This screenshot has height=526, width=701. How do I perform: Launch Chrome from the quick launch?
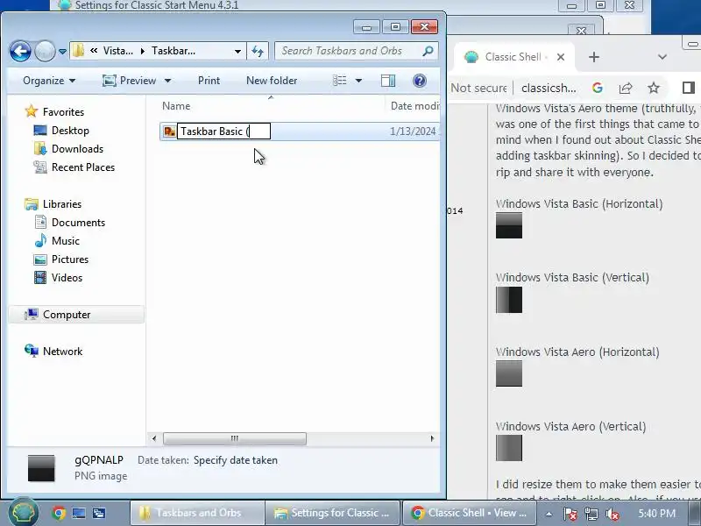(58, 513)
